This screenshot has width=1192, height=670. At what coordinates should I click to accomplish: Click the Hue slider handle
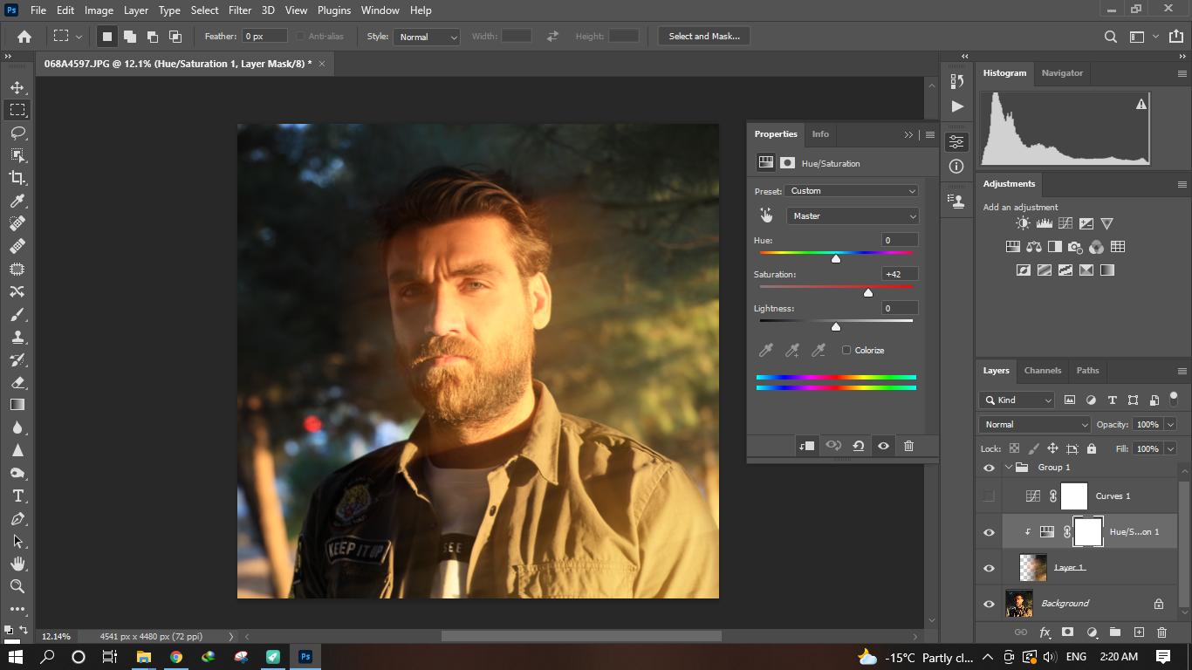point(836,258)
